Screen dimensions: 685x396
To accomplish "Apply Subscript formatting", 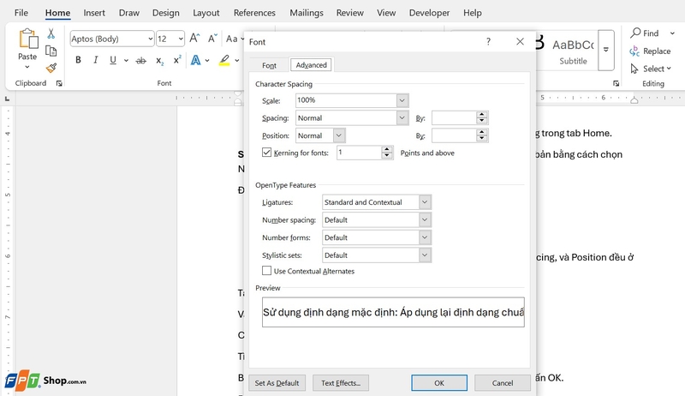I will tap(159, 61).
